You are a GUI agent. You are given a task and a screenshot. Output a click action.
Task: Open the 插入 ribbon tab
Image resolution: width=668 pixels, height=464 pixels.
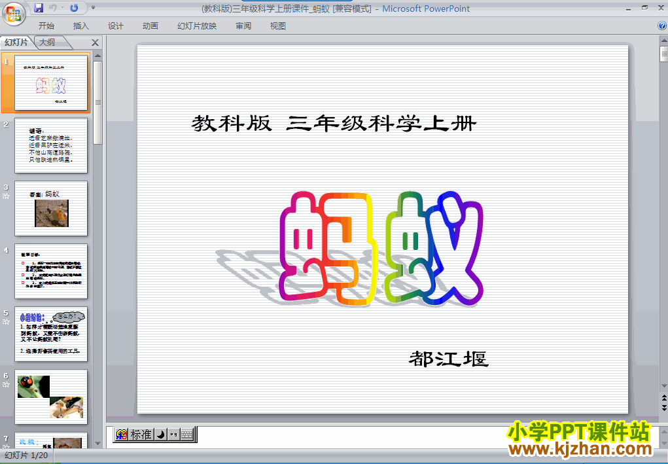coord(81,26)
